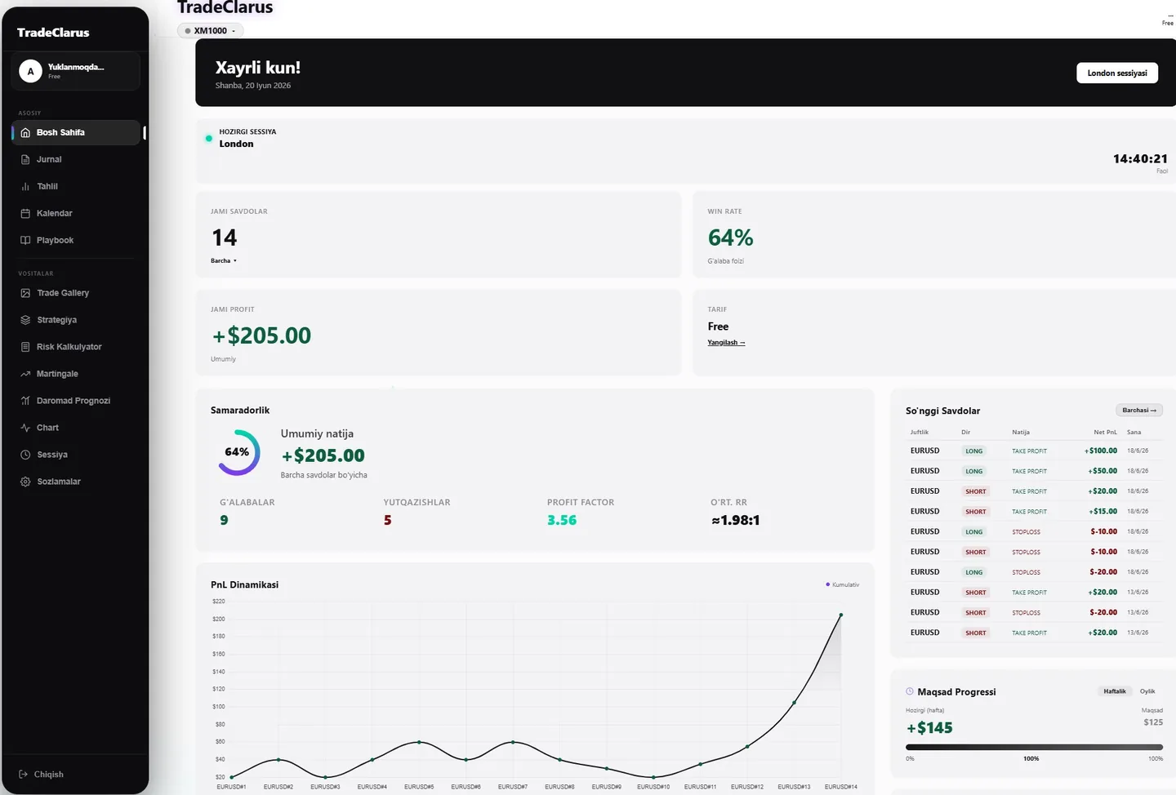Click the Profit Factor value 3.56
Viewport: 1176px width, 795px height.
[562, 520]
